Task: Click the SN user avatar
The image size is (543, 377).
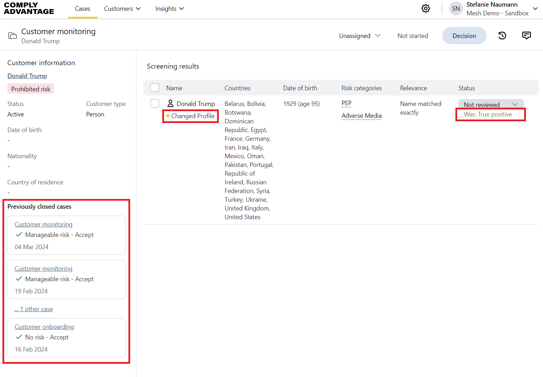Action: (x=456, y=9)
